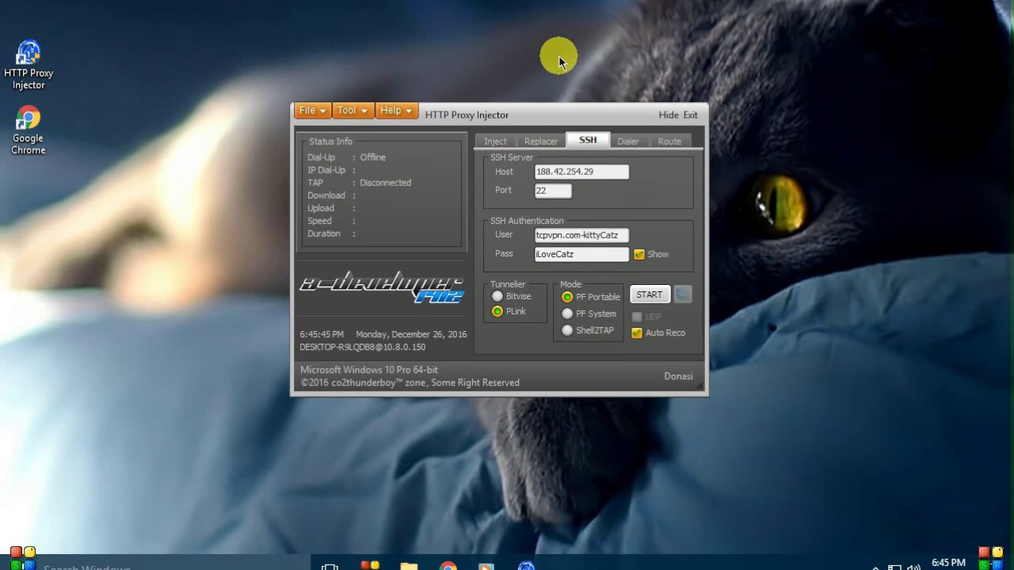Click the SSH Port input field

coord(553,190)
